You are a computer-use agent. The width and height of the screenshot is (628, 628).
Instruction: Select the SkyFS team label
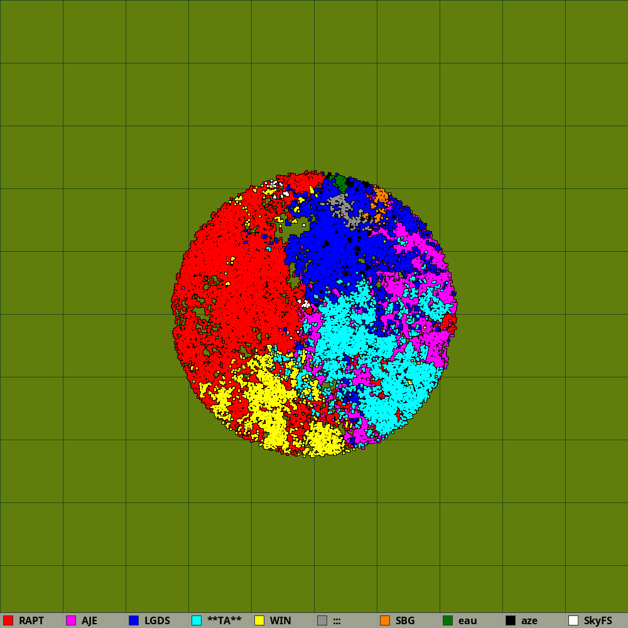click(598, 620)
